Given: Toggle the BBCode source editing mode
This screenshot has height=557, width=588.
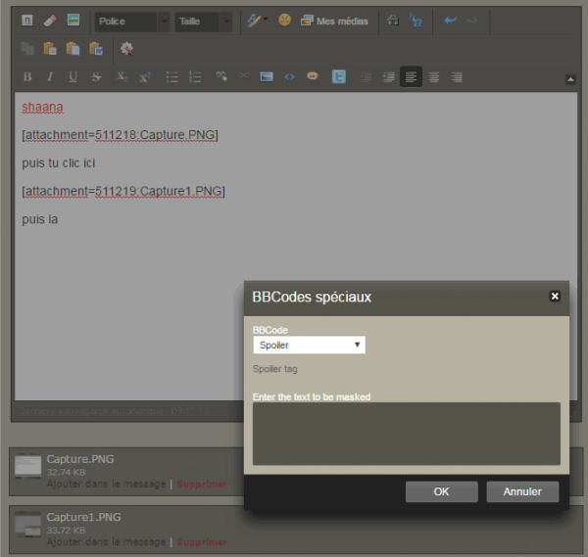Looking at the screenshot, I should point(27,21).
